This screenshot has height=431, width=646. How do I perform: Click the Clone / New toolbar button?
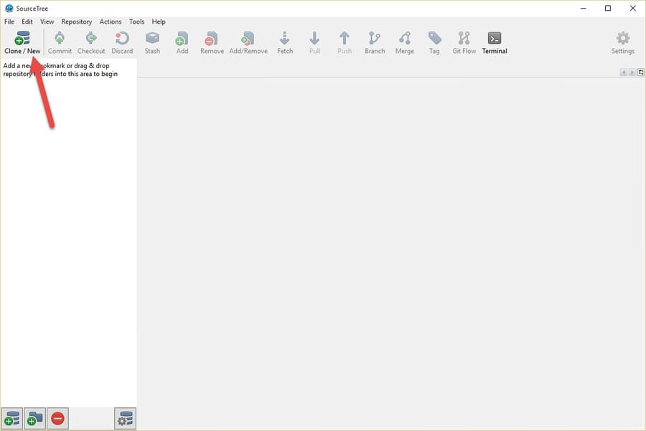pos(22,42)
